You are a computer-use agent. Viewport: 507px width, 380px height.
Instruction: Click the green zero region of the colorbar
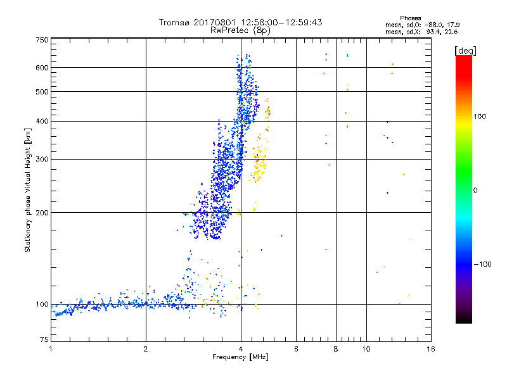(464, 190)
